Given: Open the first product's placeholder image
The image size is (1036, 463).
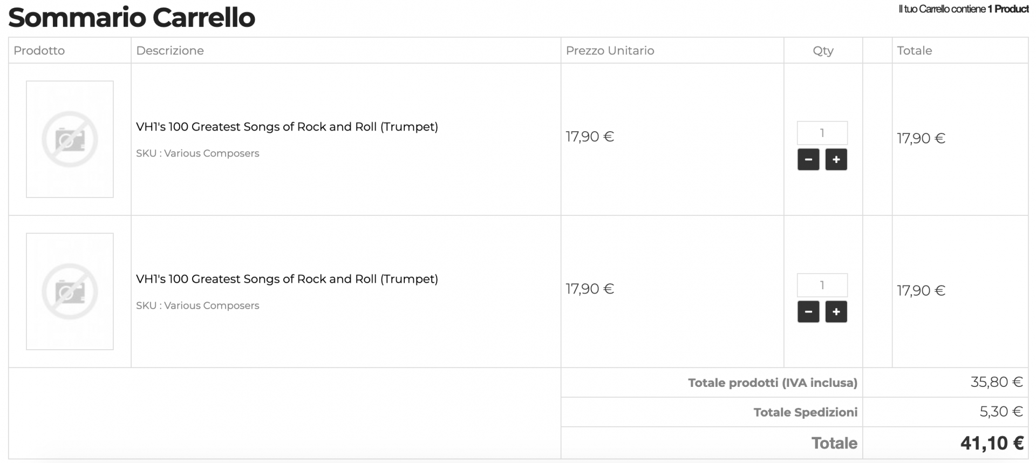Looking at the screenshot, I should tap(70, 139).
